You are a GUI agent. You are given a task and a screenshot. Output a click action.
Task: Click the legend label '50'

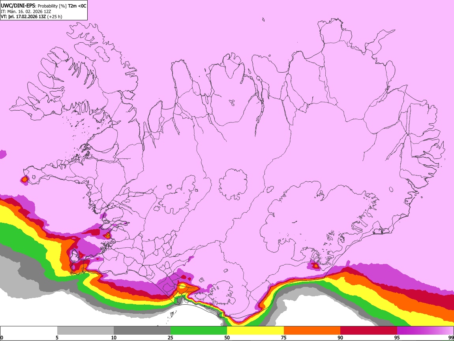227,337
